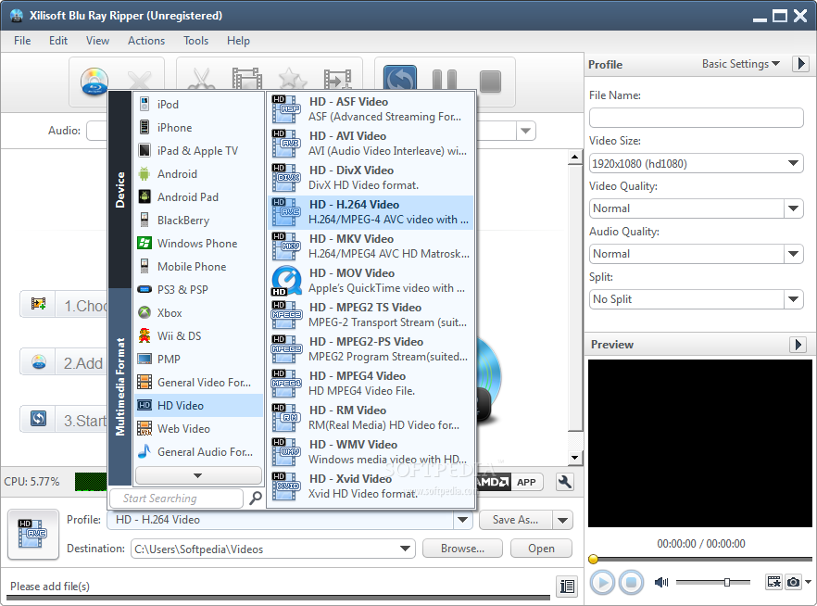Viewport: 817px width, 606px height.
Task: Select the iPhone device category
Action: point(199,128)
